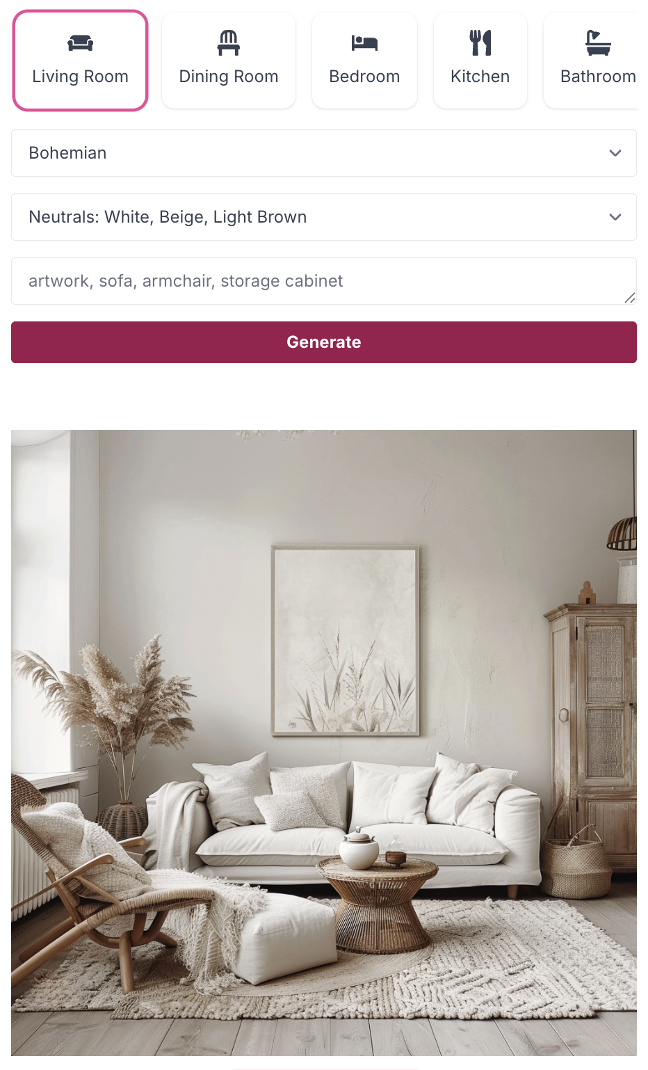Click the fork and knife Kitchen icon
This screenshot has height=1070, width=648.
click(480, 43)
